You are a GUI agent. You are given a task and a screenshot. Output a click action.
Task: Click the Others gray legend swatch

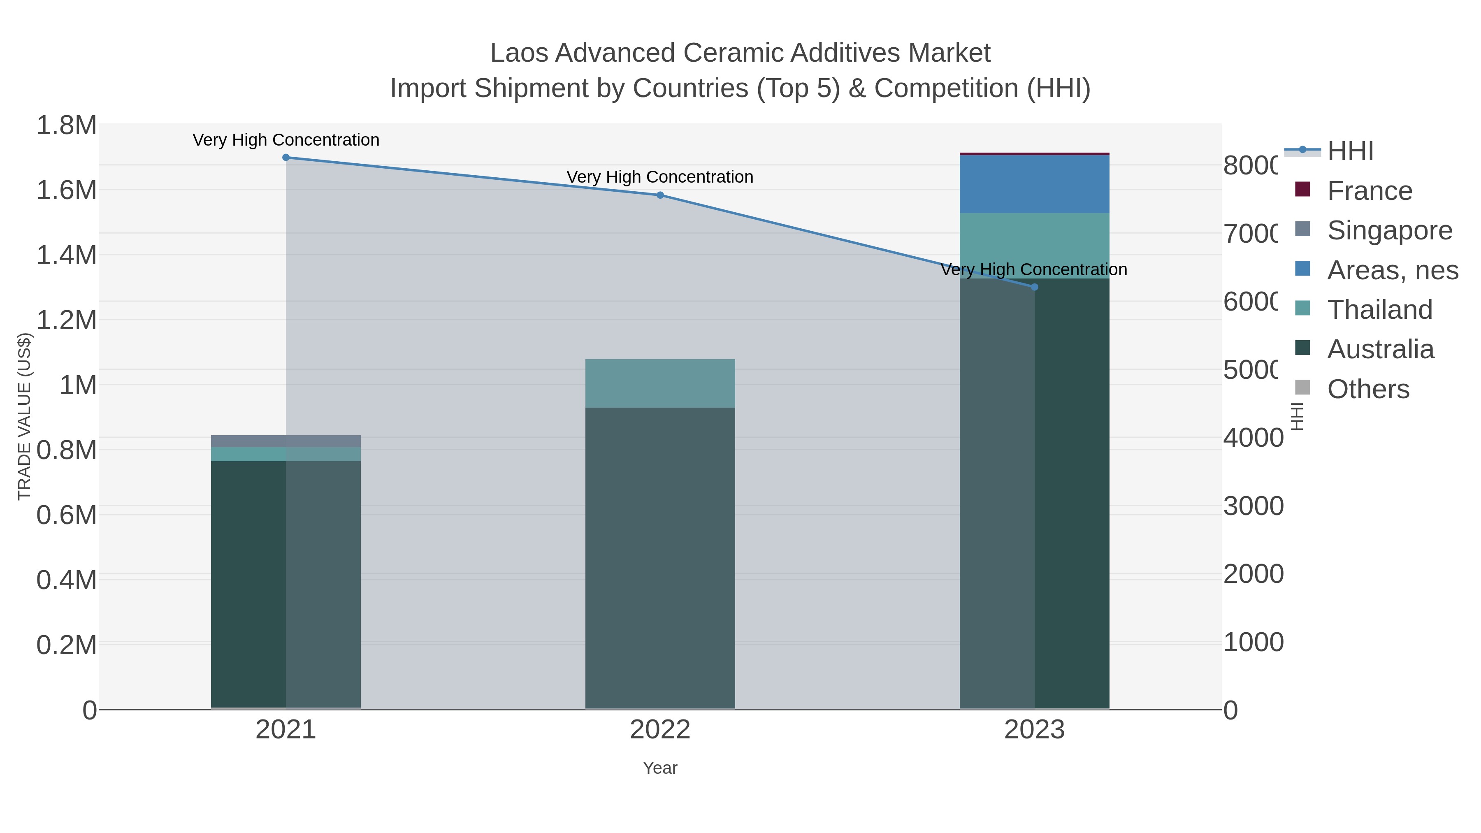[1302, 387]
